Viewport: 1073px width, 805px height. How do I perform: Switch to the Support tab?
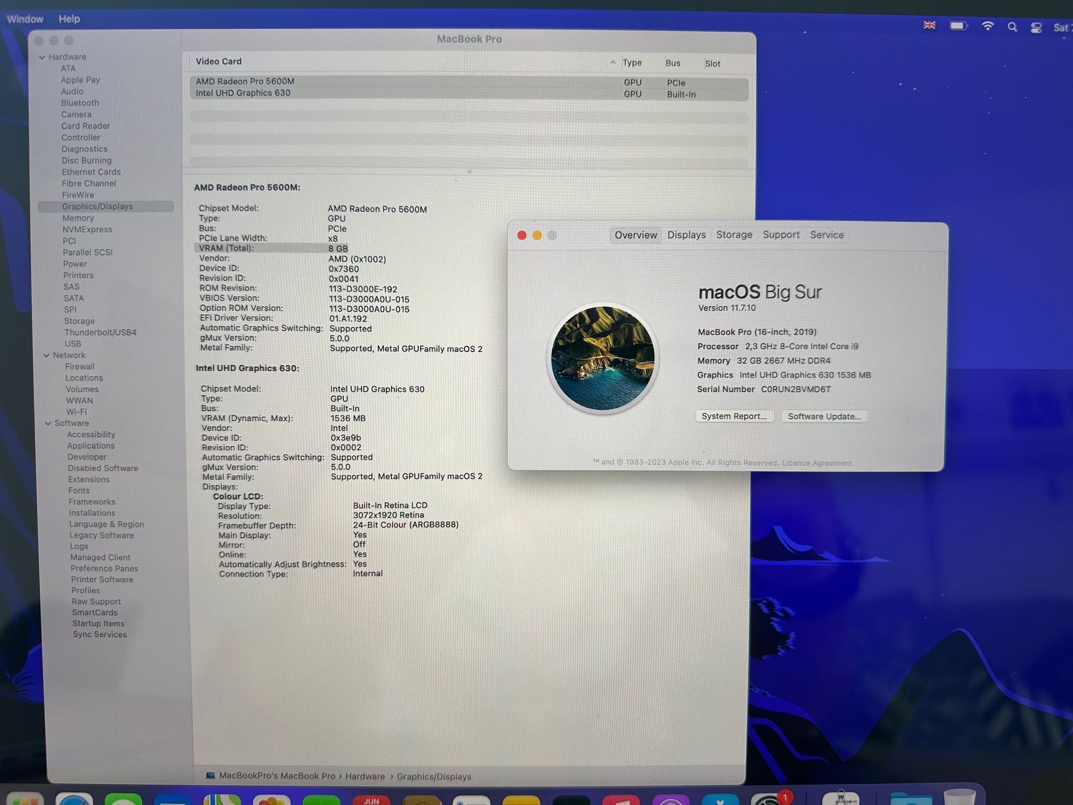[781, 235]
